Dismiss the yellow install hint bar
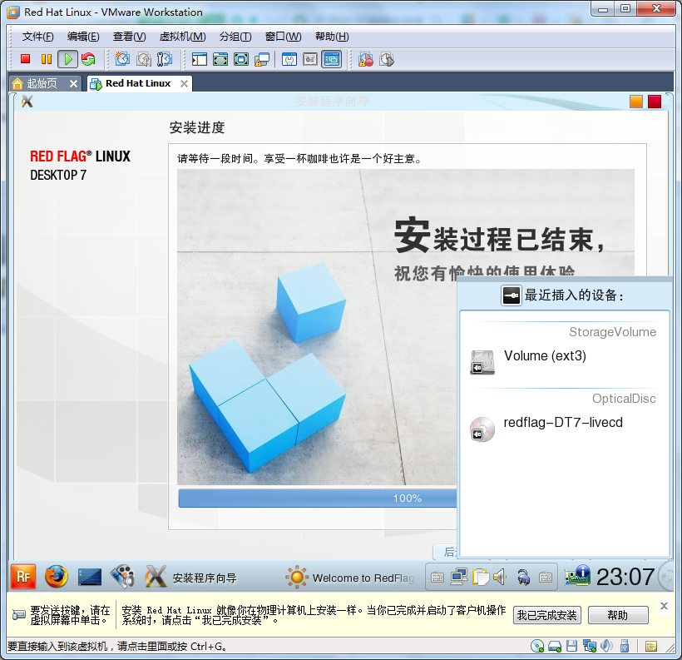The height and width of the screenshot is (660, 682). tap(664, 606)
